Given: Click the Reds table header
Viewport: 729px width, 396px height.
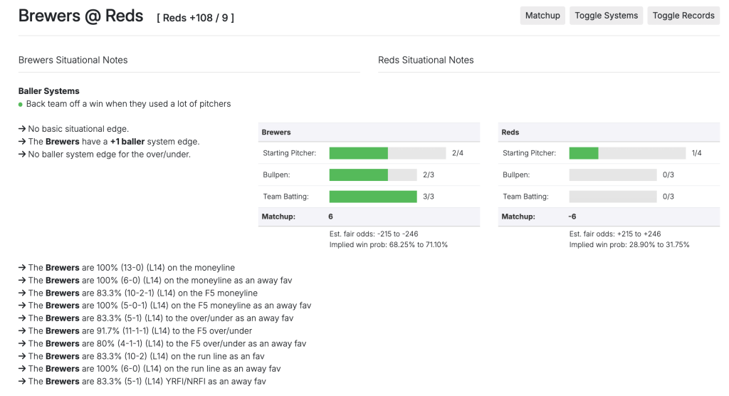Looking at the screenshot, I should coord(609,132).
